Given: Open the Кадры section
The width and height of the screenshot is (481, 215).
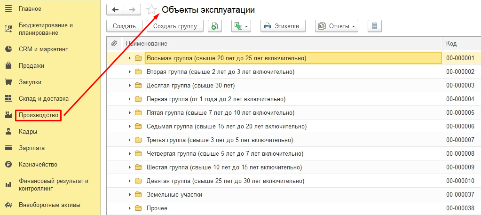Looking at the screenshot, I should [x=28, y=131].
